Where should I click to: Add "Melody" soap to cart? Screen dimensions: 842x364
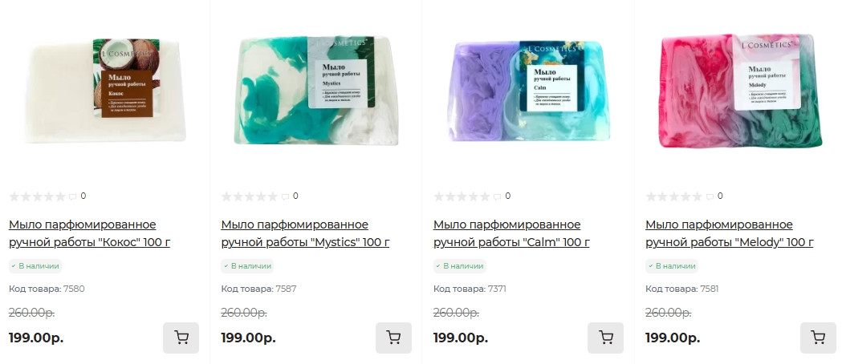pyautogui.click(x=818, y=338)
